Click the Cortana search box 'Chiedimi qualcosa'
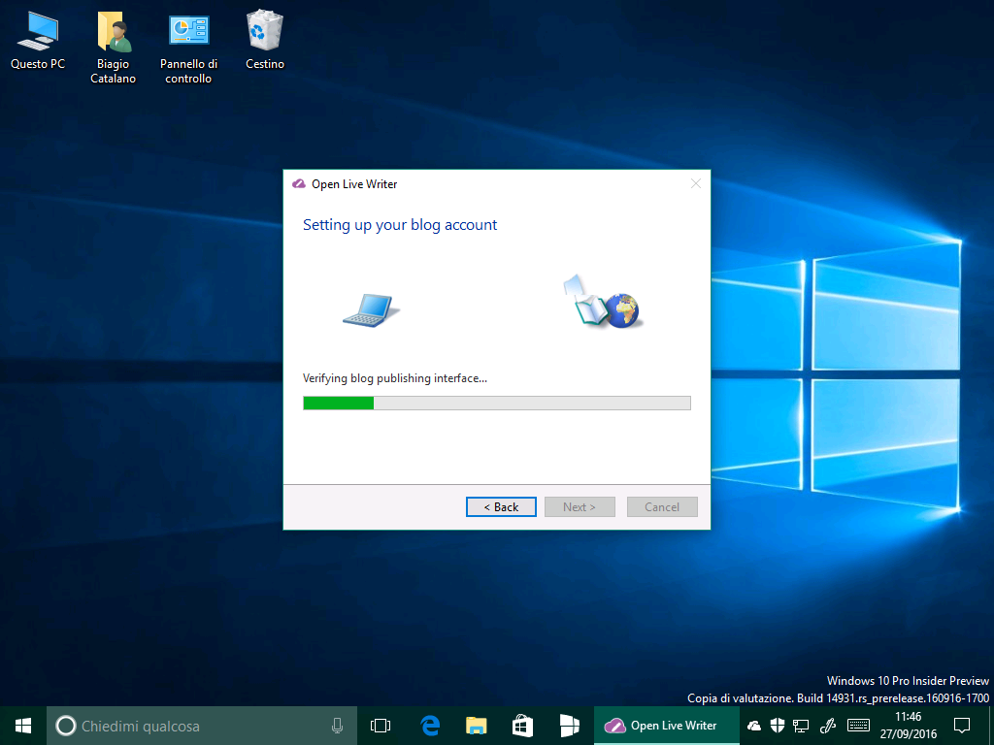The width and height of the screenshot is (994, 745). (x=202, y=726)
